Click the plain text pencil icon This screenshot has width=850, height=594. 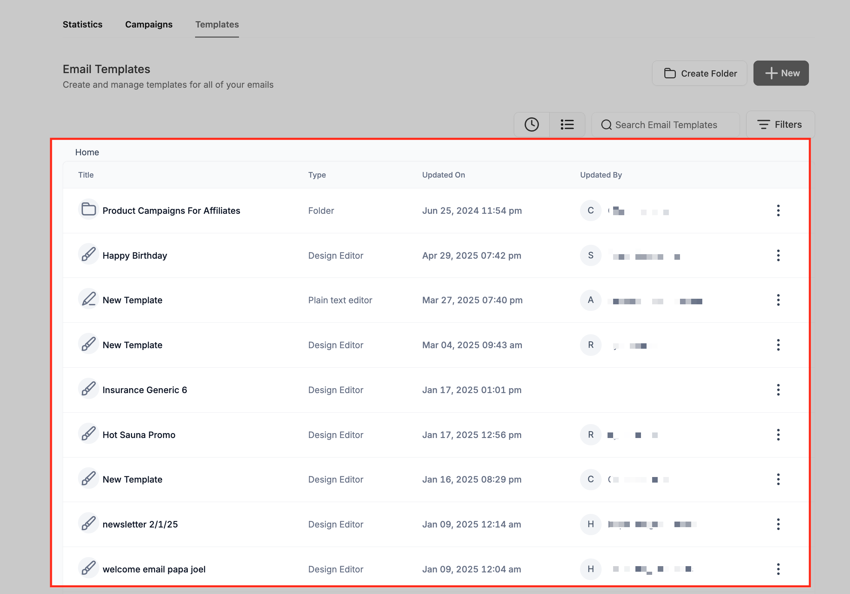[88, 299]
